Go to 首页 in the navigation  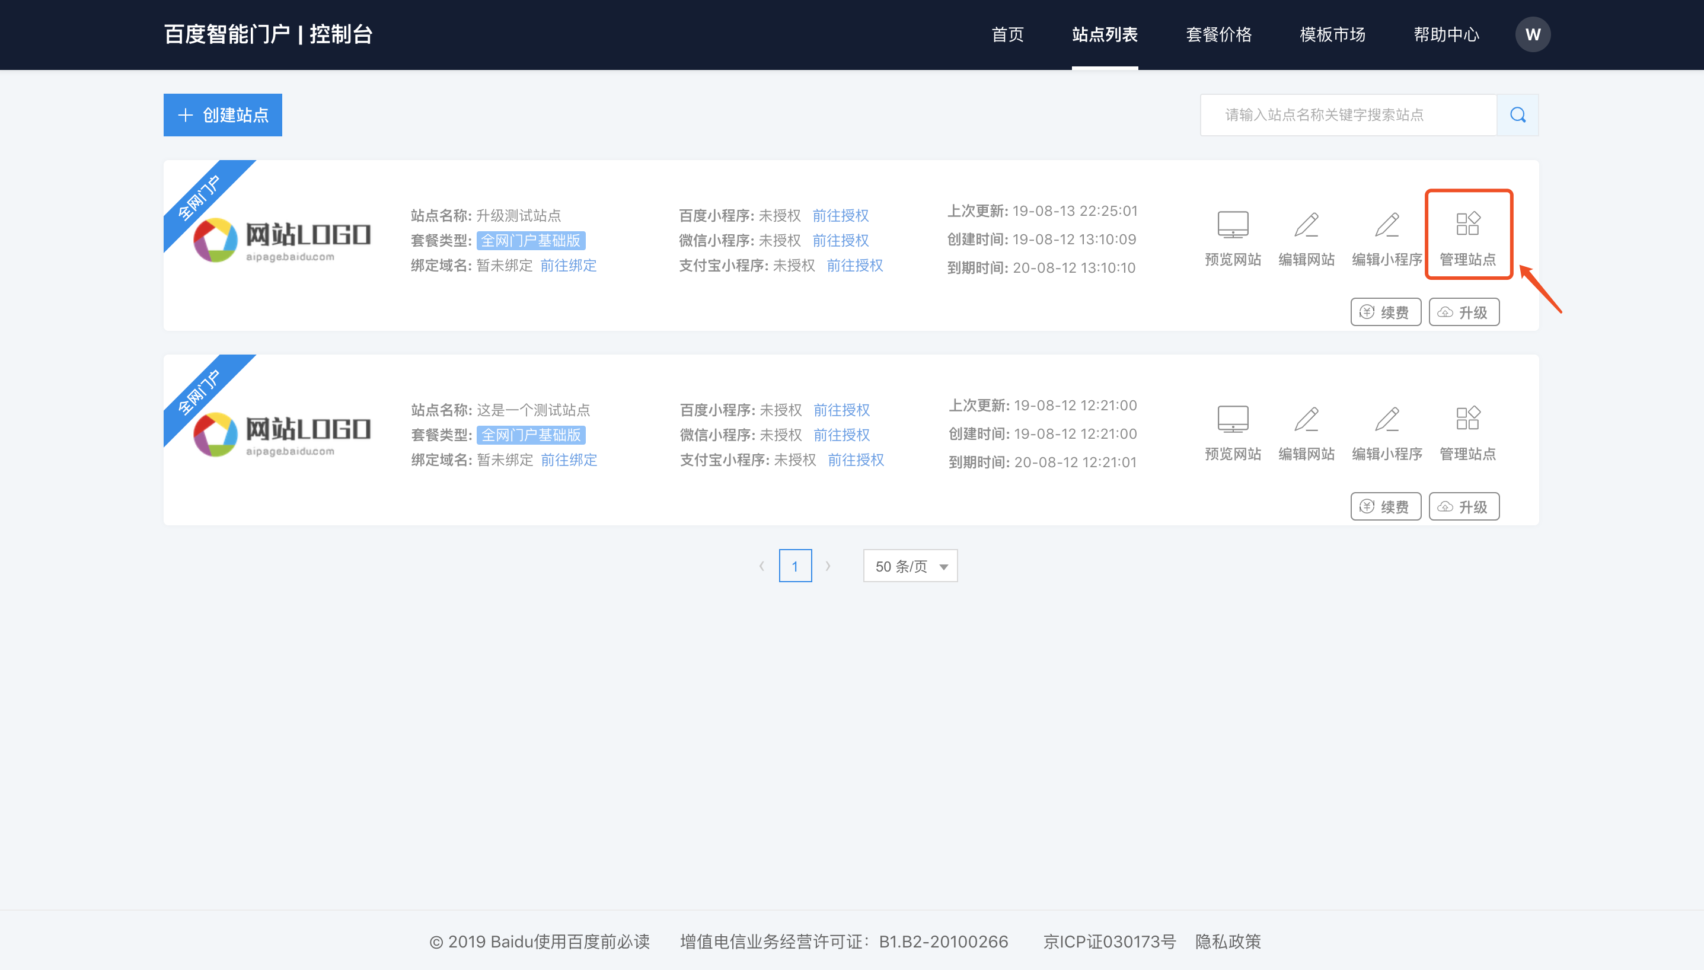(1007, 34)
